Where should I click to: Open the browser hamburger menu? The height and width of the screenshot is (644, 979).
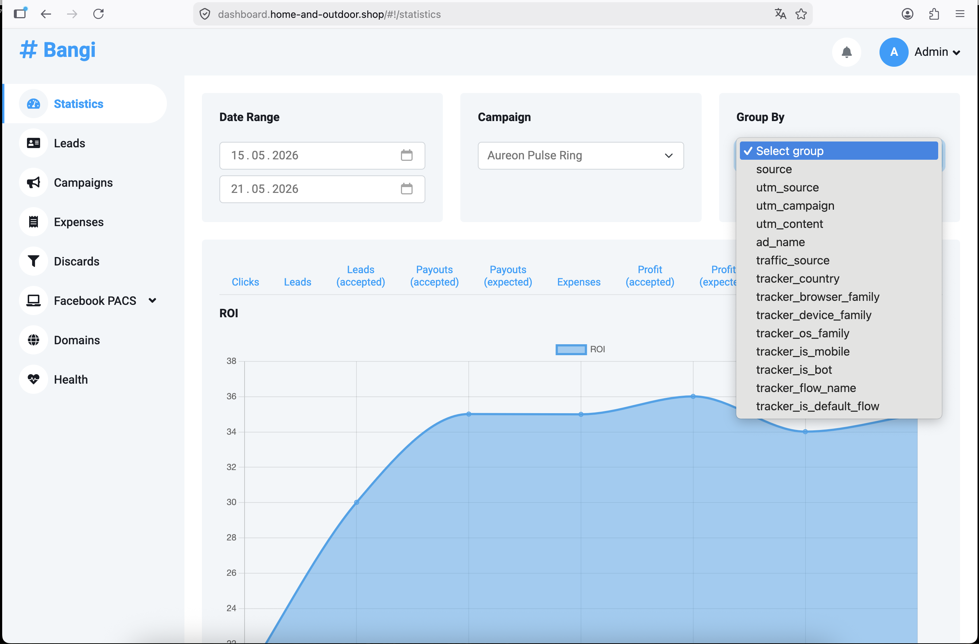coord(960,14)
